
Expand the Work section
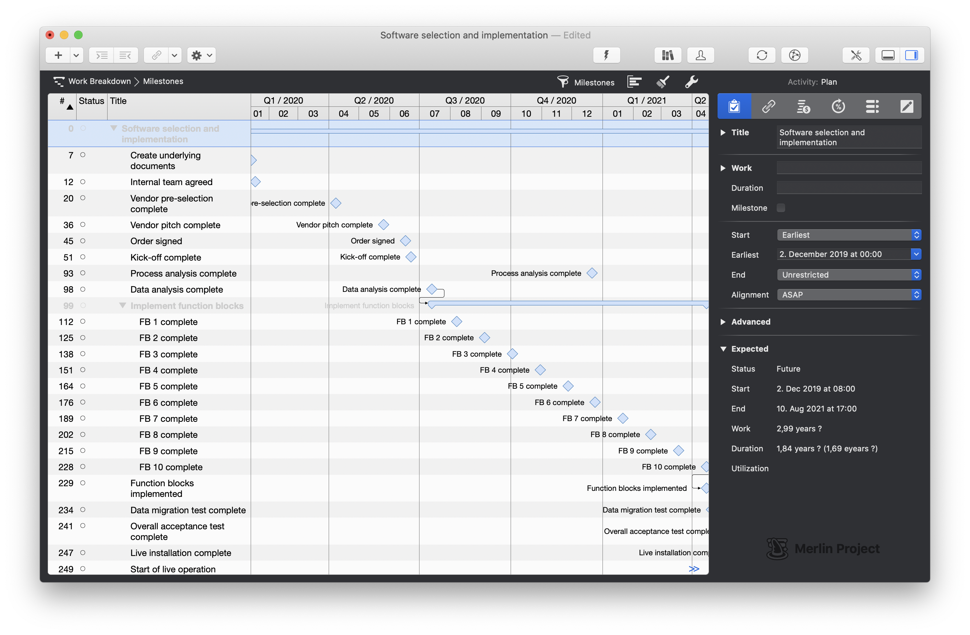pyautogui.click(x=723, y=168)
